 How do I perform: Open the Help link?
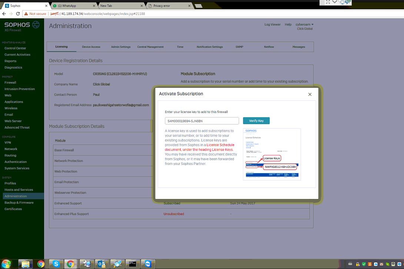pyautogui.click(x=288, y=24)
